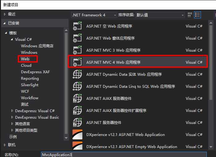Click DXperience Empty Web Application icon
This screenshot has width=216, height=157.
point(77,146)
